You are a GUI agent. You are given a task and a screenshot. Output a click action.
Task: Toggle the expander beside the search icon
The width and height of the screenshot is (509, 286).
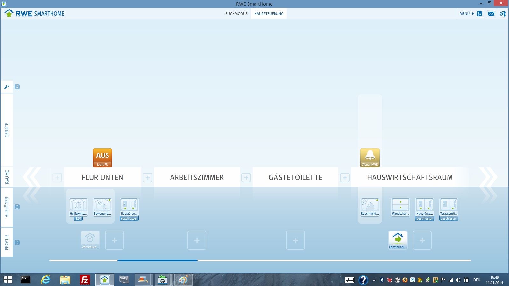coord(17,87)
